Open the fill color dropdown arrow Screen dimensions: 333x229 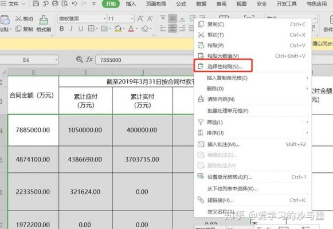click(123, 29)
